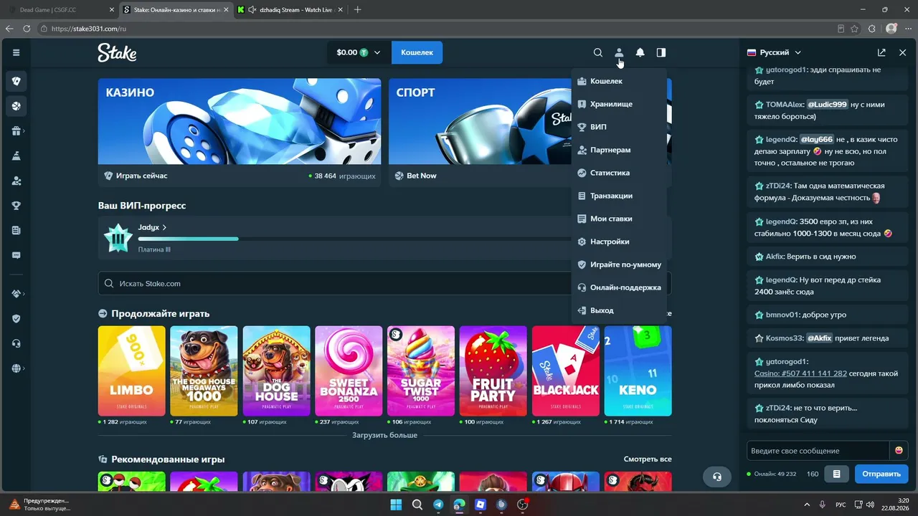Open the Limbo game thumbnail

pyautogui.click(x=132, y=371)
